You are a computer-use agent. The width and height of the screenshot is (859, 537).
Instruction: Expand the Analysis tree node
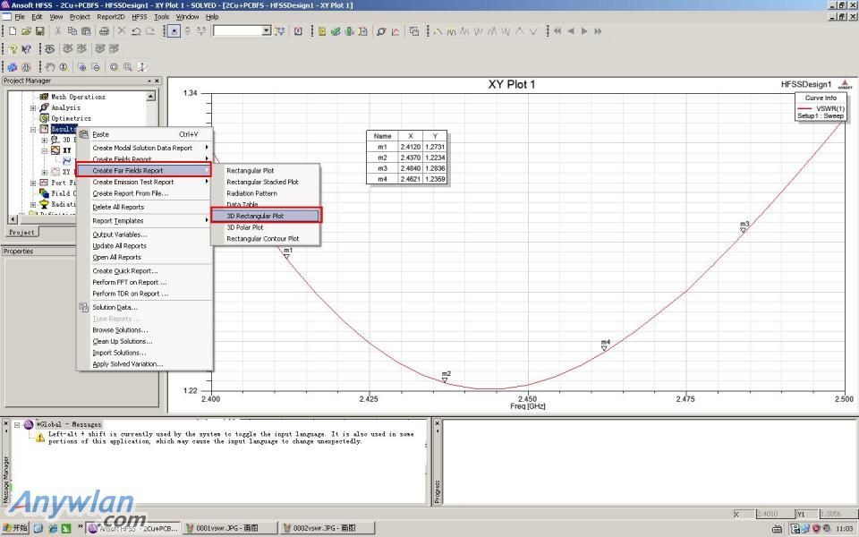pos(33,108)
